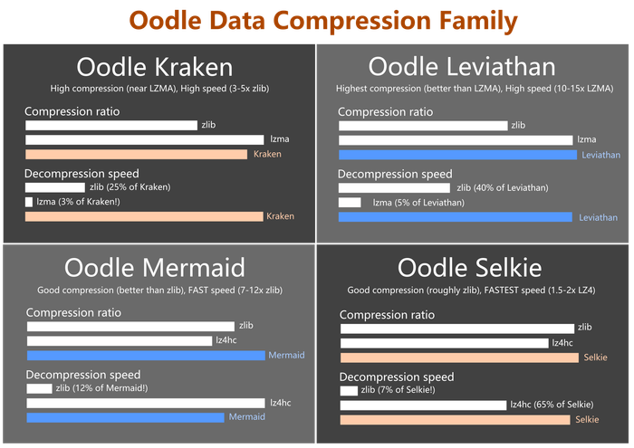Select the Oodle Kraken heading
Image resolution: width=634 pixels, height=448 pixels.
point(155,67)
